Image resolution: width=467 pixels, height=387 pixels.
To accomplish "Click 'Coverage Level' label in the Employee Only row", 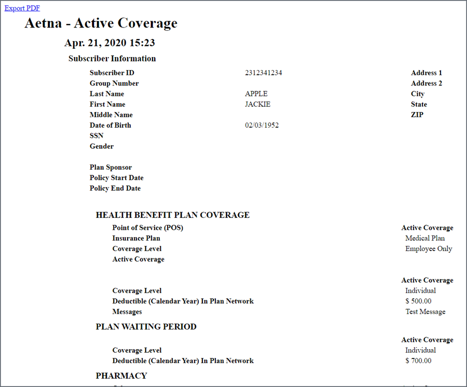I will coord(136,248).
